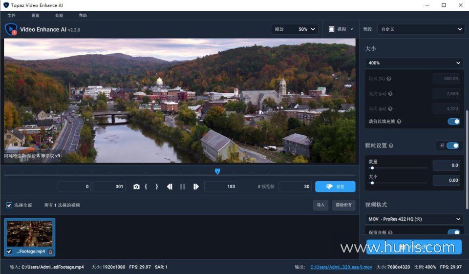
Task: Click the end frame field showing 301
Action: pos(109,187)
